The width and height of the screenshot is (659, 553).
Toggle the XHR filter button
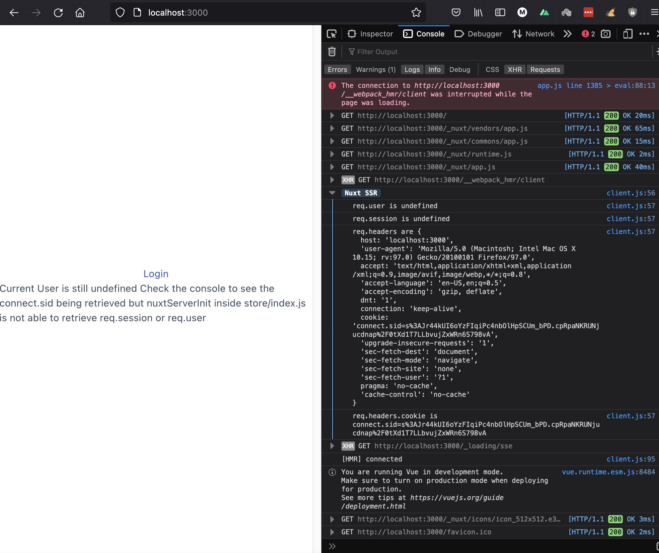(515, 70)
